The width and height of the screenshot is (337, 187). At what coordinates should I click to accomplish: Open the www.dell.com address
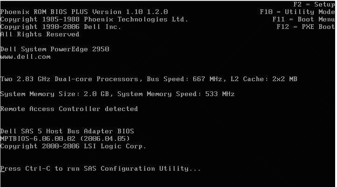25,56
